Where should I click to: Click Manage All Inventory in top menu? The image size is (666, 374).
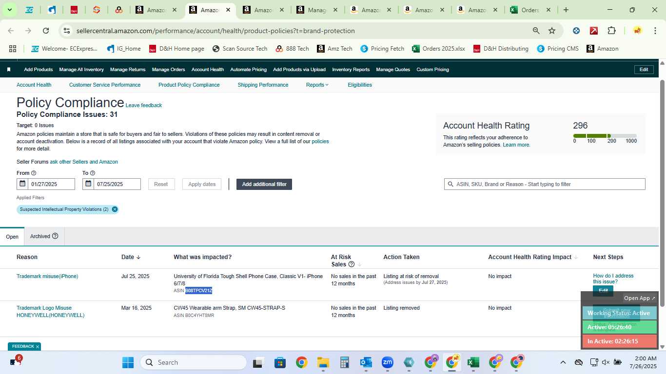click(x=81, y=70)
